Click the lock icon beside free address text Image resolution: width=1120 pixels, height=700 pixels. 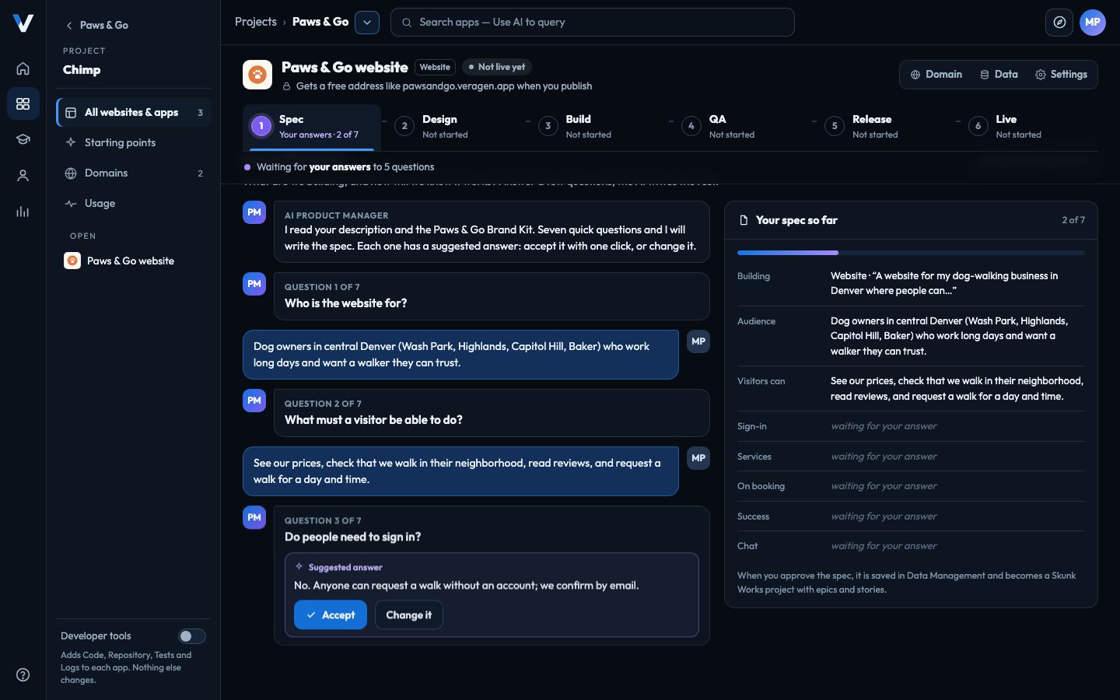(x=286, y=86)
